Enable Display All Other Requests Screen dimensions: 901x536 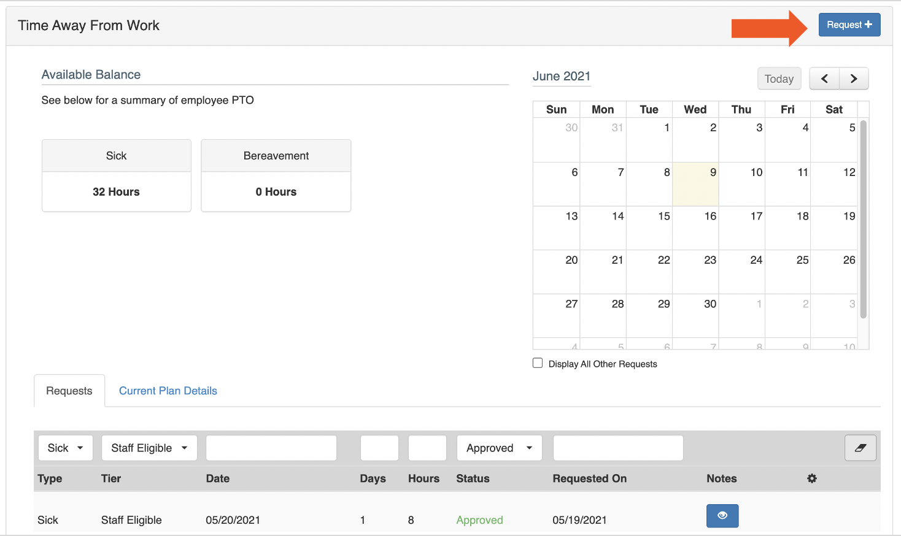(x=538, y=362)
